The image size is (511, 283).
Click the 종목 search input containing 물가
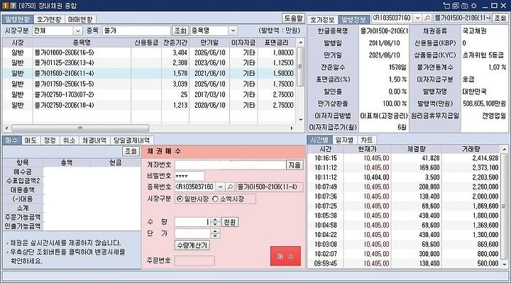[136, 31]
